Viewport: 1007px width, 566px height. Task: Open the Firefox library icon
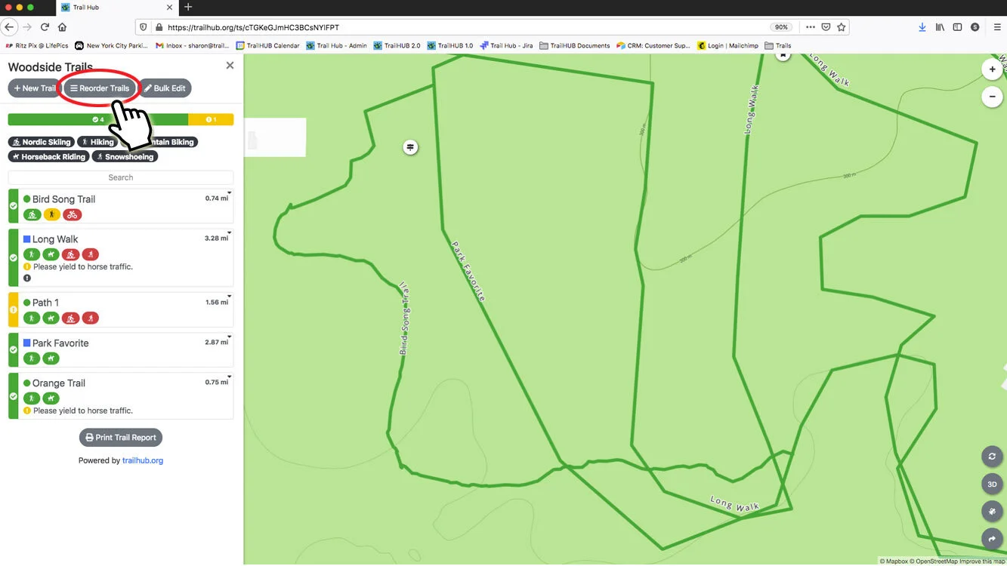(941, 27)
